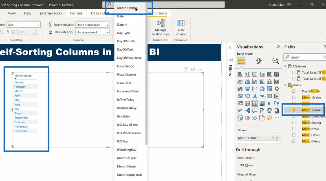Check the MonthOfYear field
The width and height of the screenshot is (326, 181).
pos(293,141)
